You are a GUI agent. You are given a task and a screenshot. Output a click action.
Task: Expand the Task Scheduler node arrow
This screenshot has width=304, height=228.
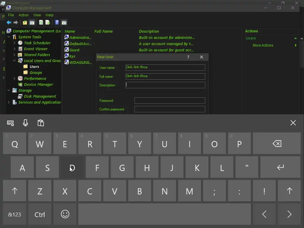[x=14, y=43]
